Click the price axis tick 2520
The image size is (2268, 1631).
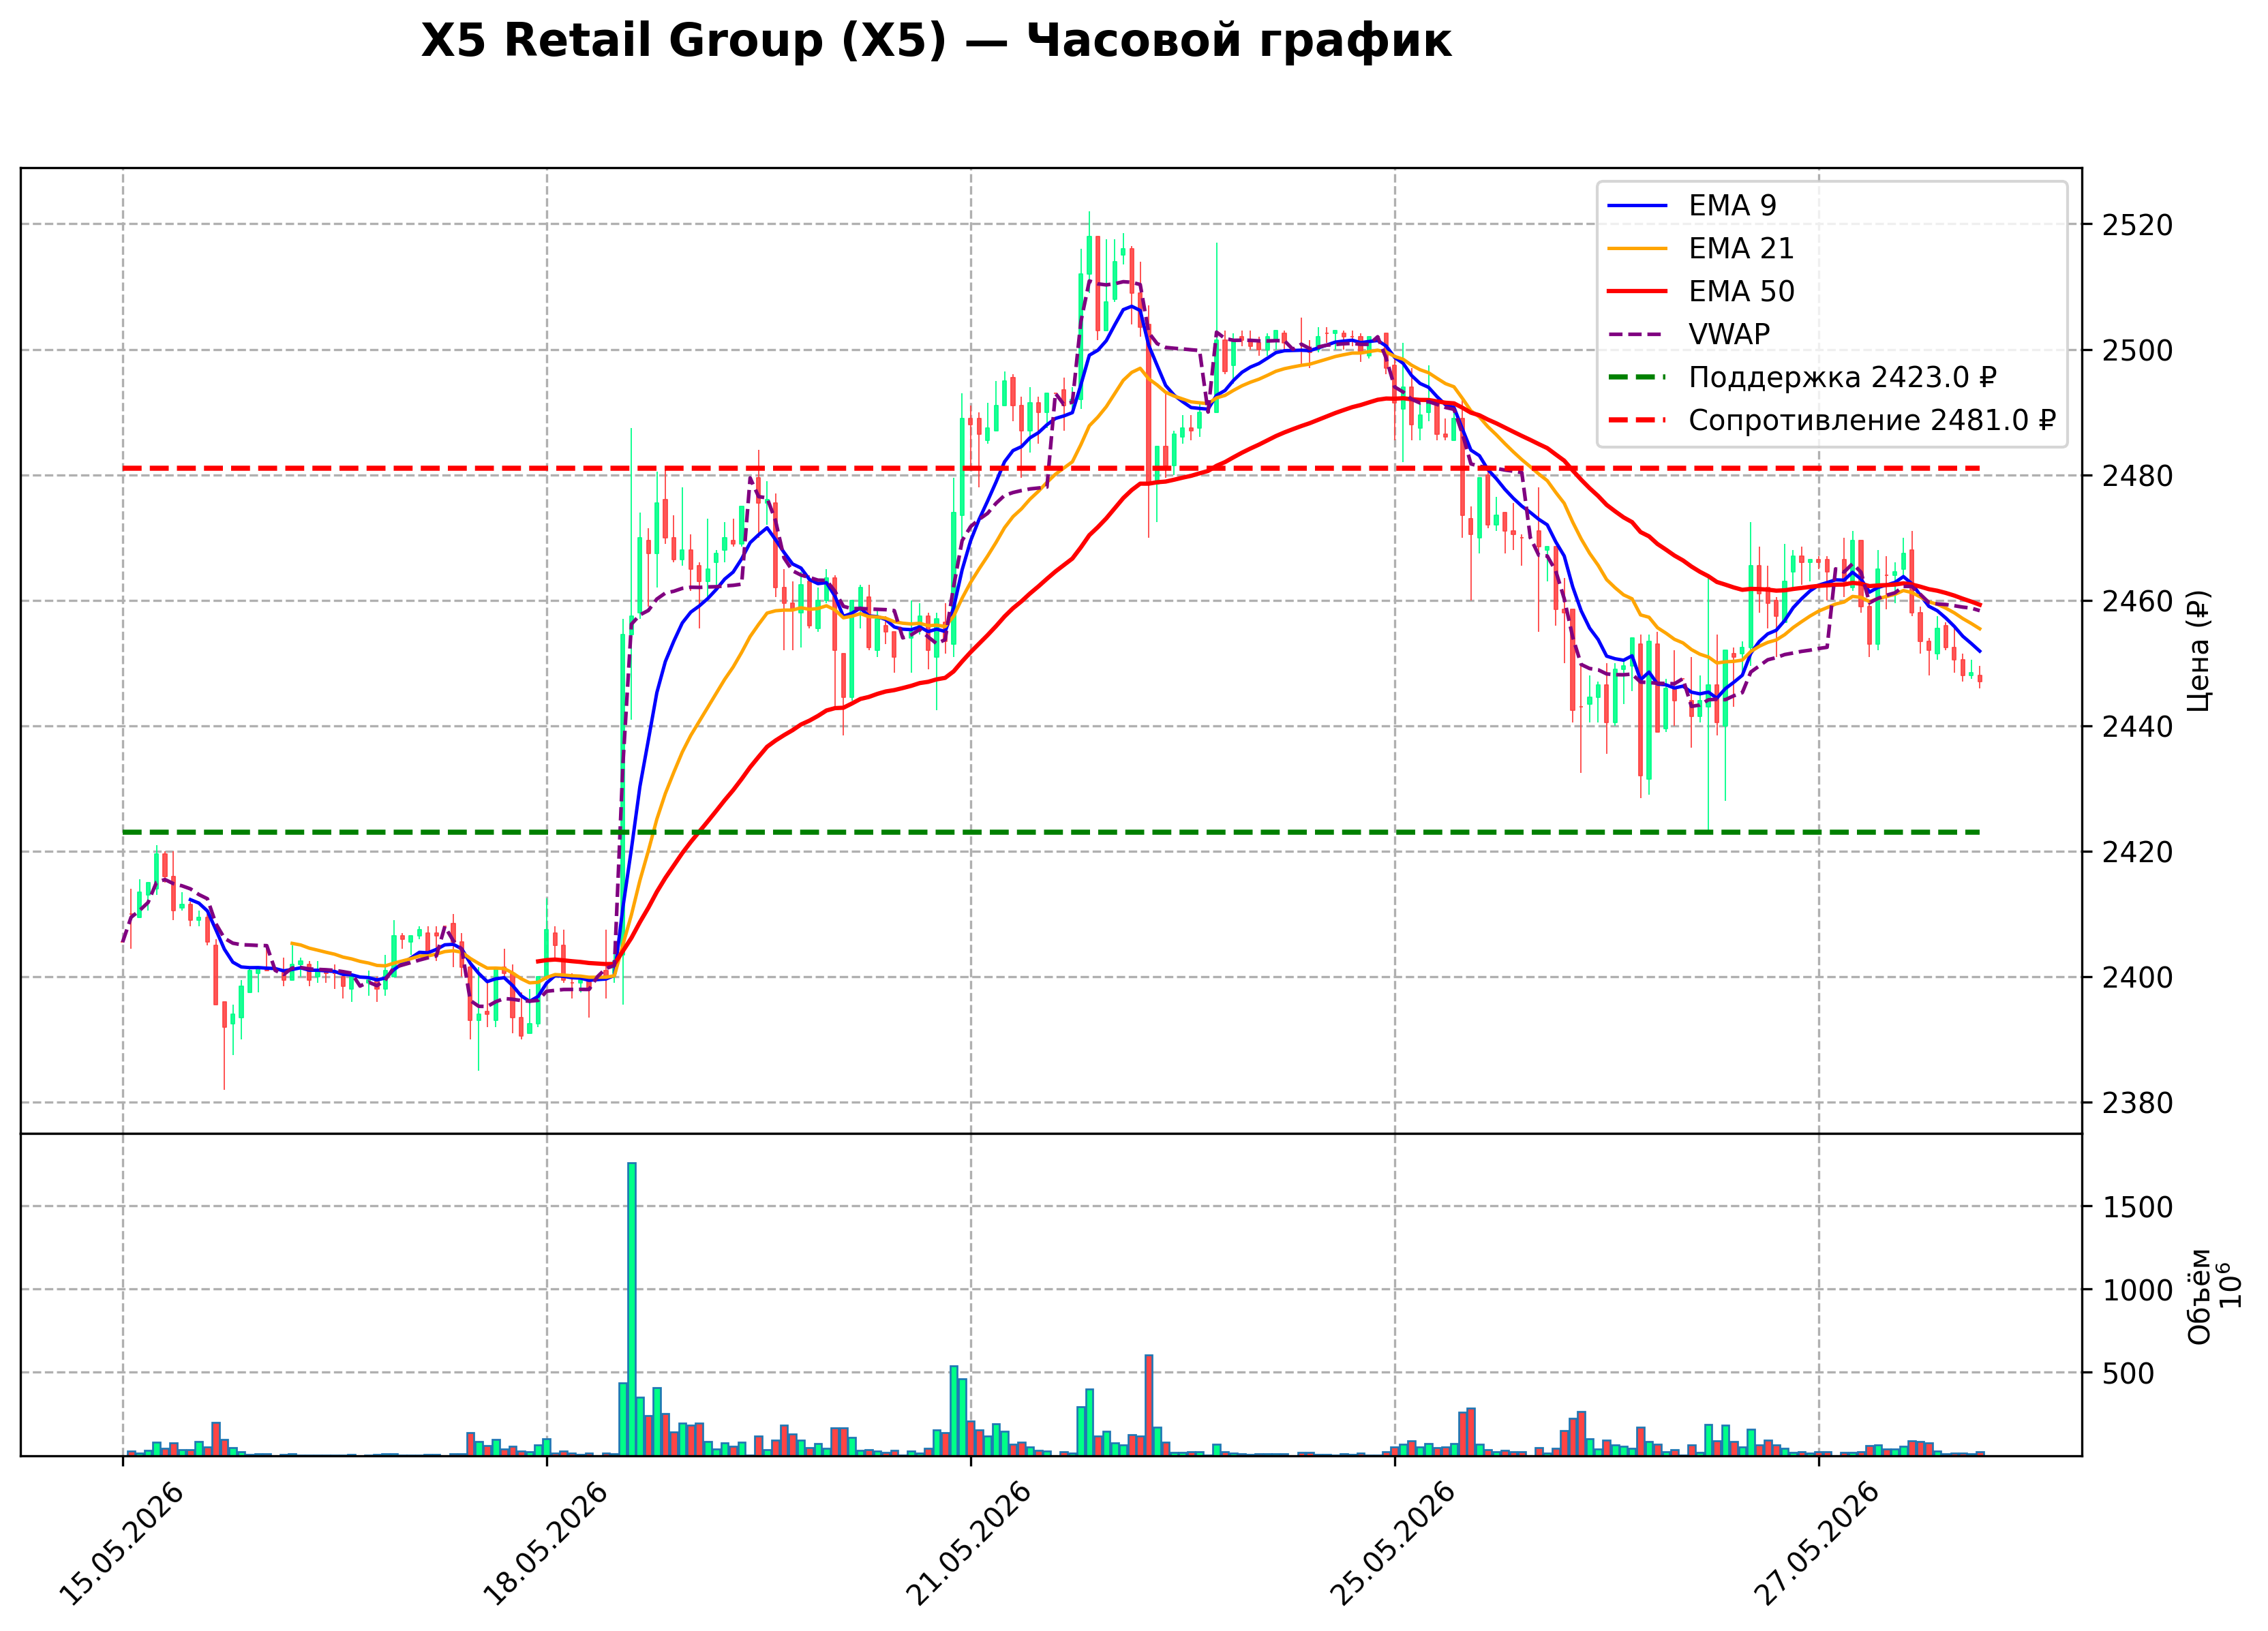(2138, 226)
